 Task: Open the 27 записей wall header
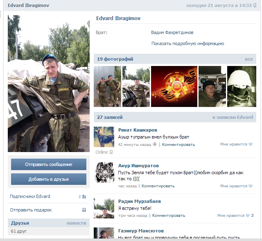point(110,117)
